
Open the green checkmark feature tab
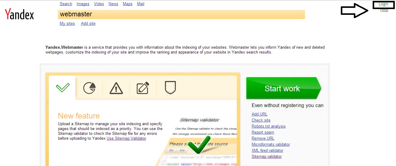tap(62, 88)
